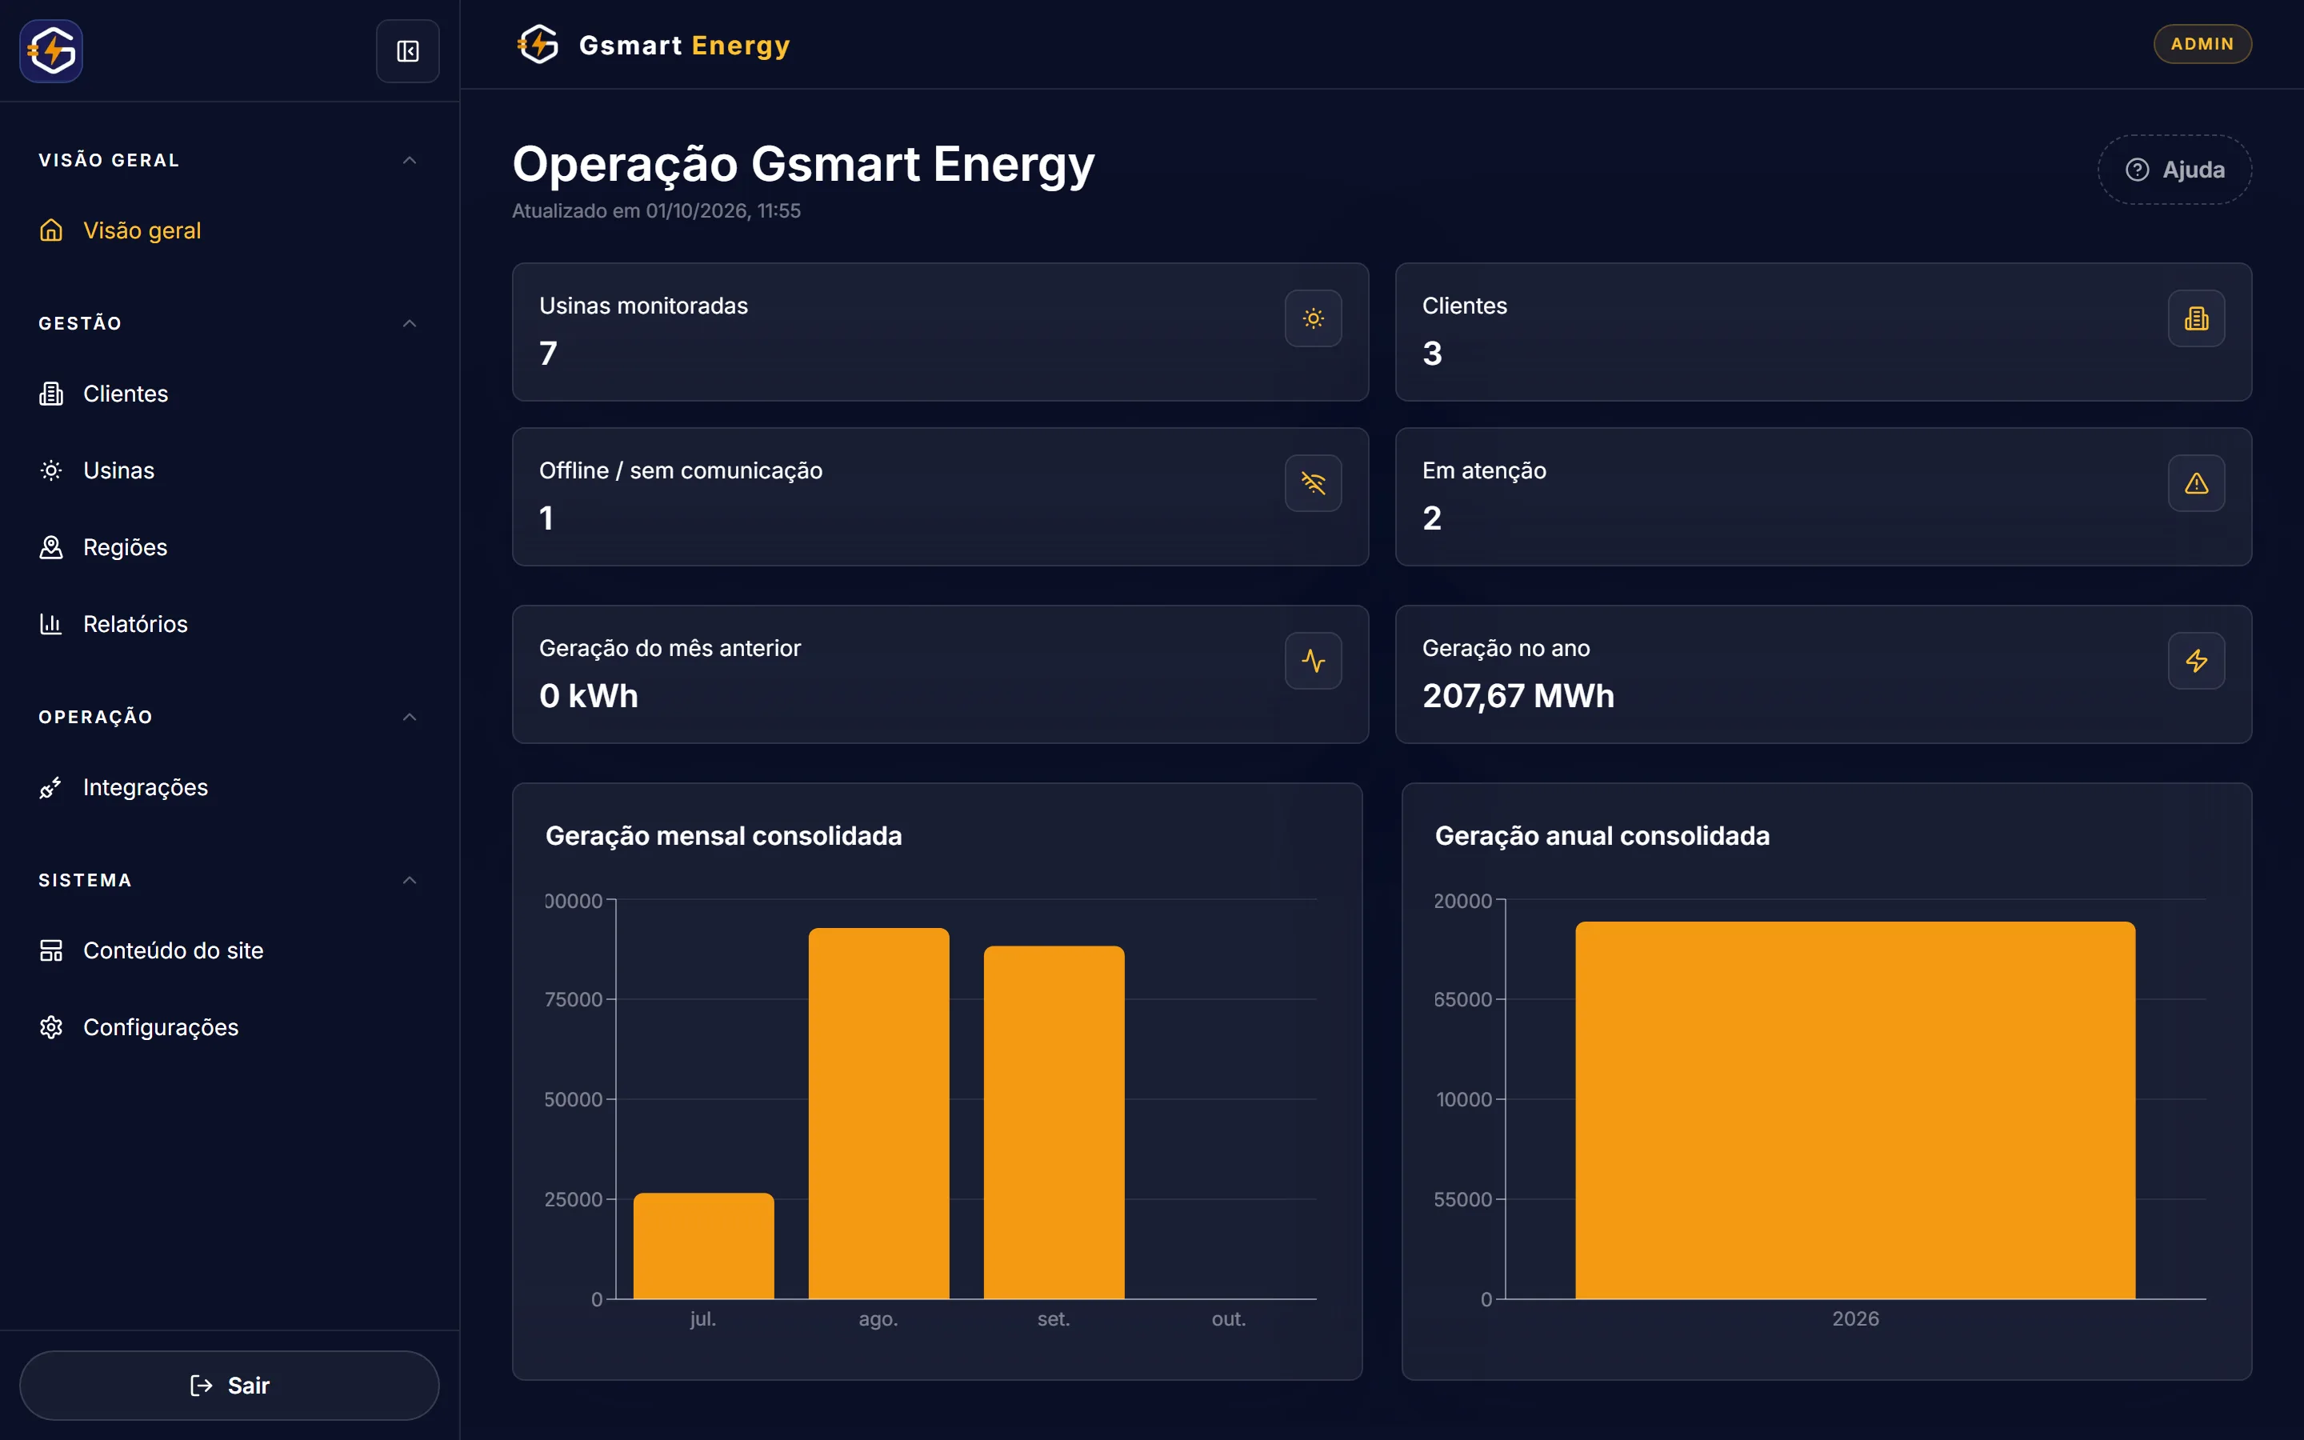Click the ADMIN badge in the header
Image resolution: width=2304 pixels, height=1440 pixels.
(2202, 44)
